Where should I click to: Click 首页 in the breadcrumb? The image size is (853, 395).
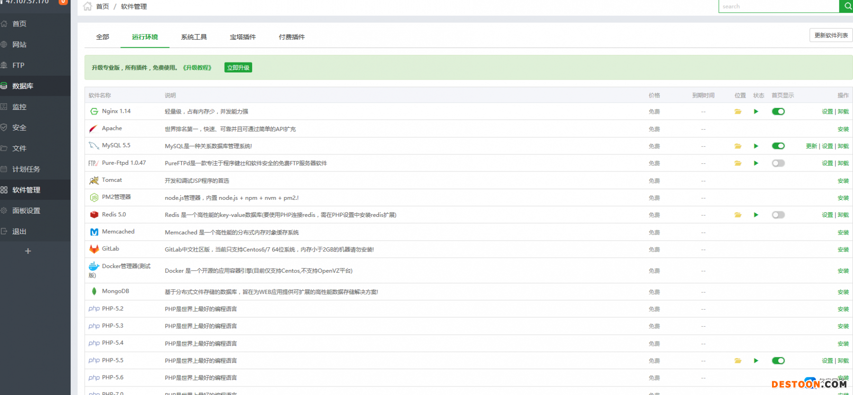(102, 7)
